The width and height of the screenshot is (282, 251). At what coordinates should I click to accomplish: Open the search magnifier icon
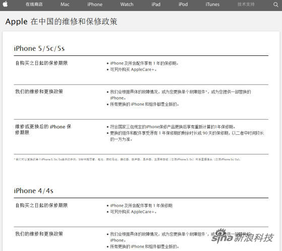click(276, 5)
